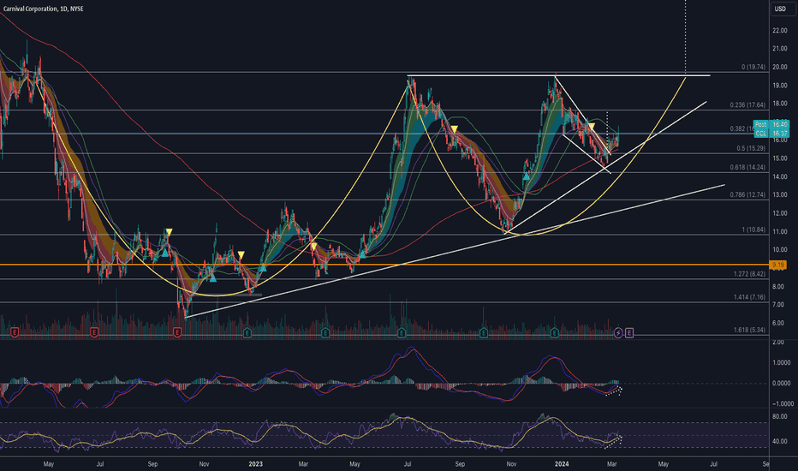The image size is (798, 471).
Task: Click the purple upcoming earnings E marker
Action: tap(629, 333)
